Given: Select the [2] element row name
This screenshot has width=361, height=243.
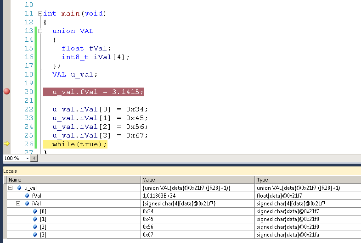Looking at the screenshot, I should tap(43, 227).
